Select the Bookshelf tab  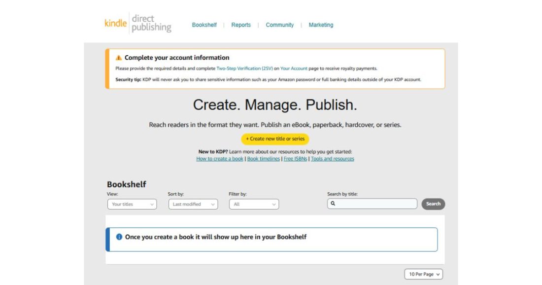pos(204,25)
